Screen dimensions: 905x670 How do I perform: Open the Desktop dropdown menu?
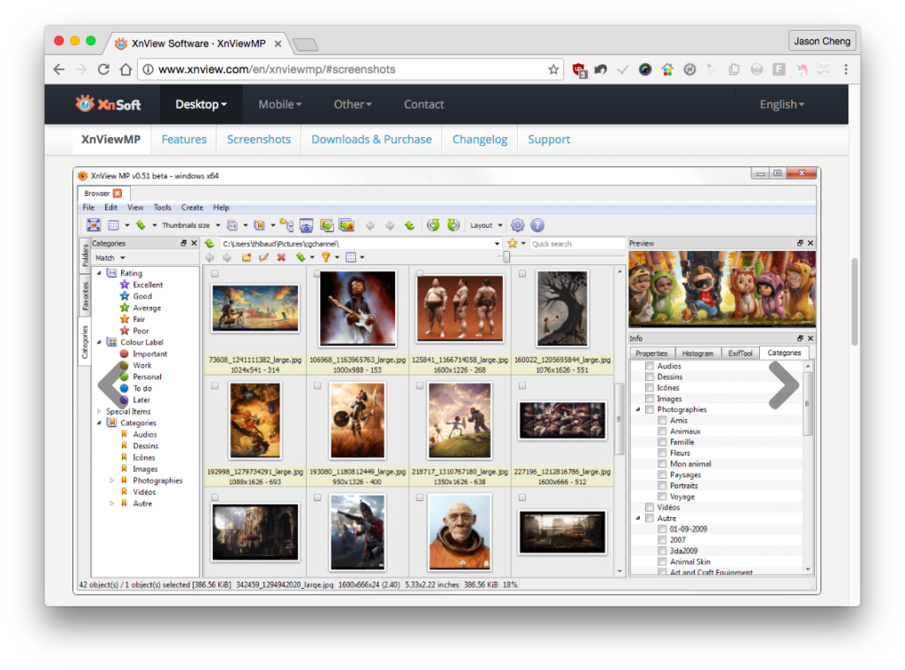click(201, 104)
